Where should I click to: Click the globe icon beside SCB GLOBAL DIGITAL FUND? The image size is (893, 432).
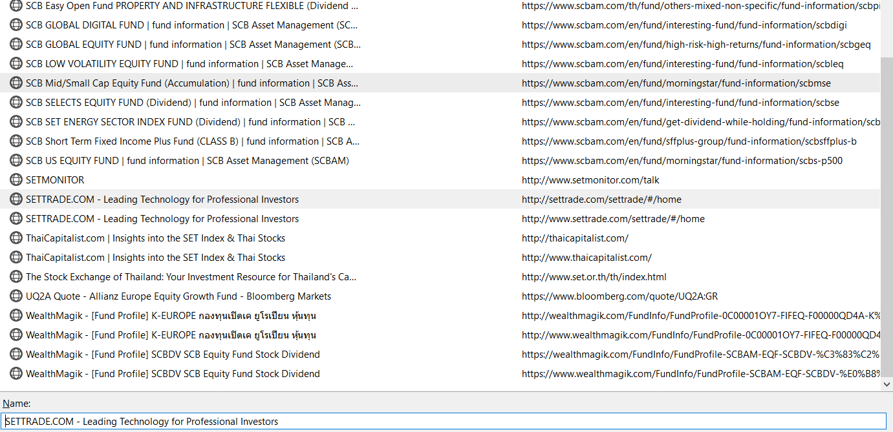[16, 25]
